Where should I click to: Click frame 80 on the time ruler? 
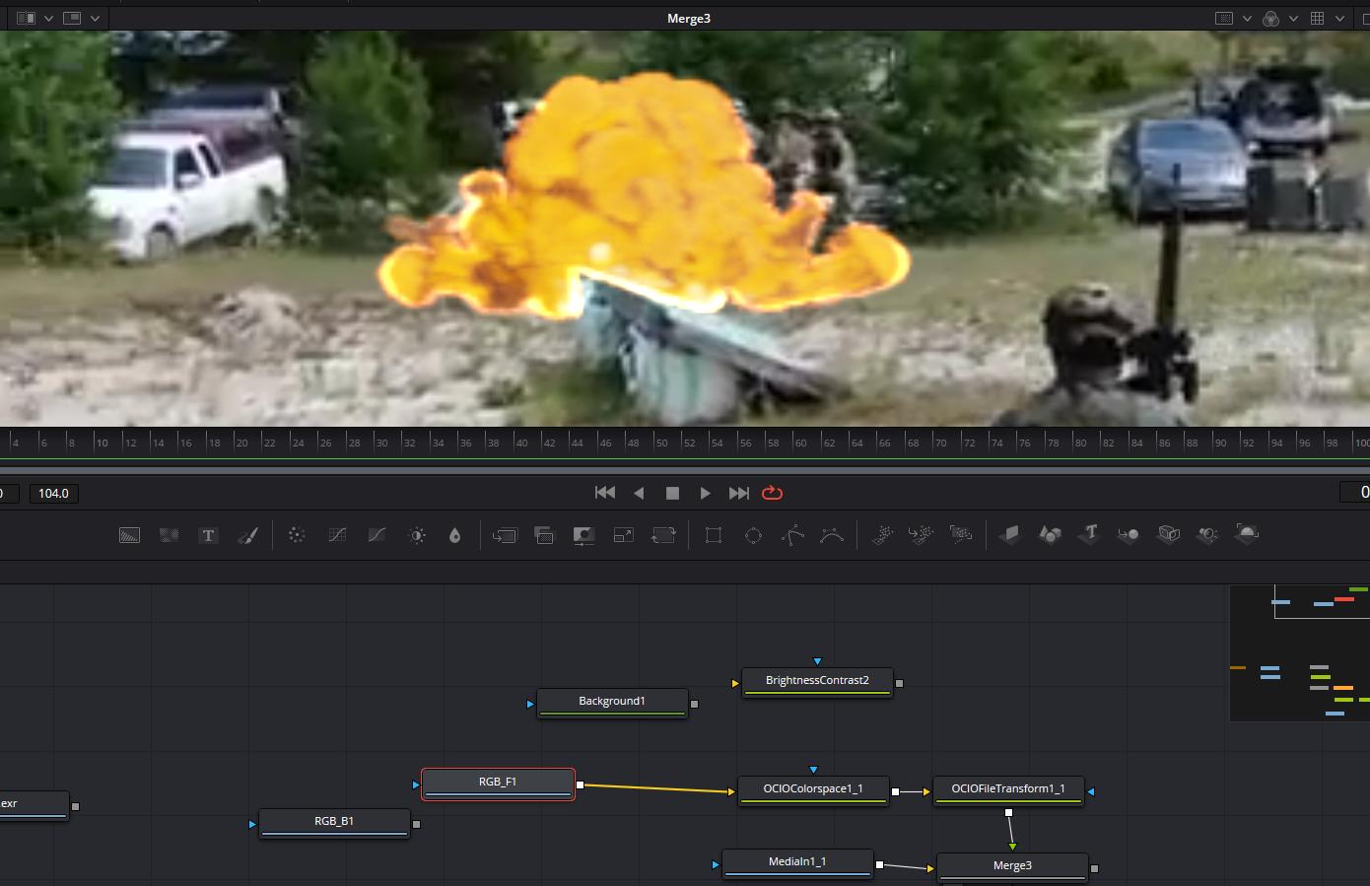[x=1079, y=443]
